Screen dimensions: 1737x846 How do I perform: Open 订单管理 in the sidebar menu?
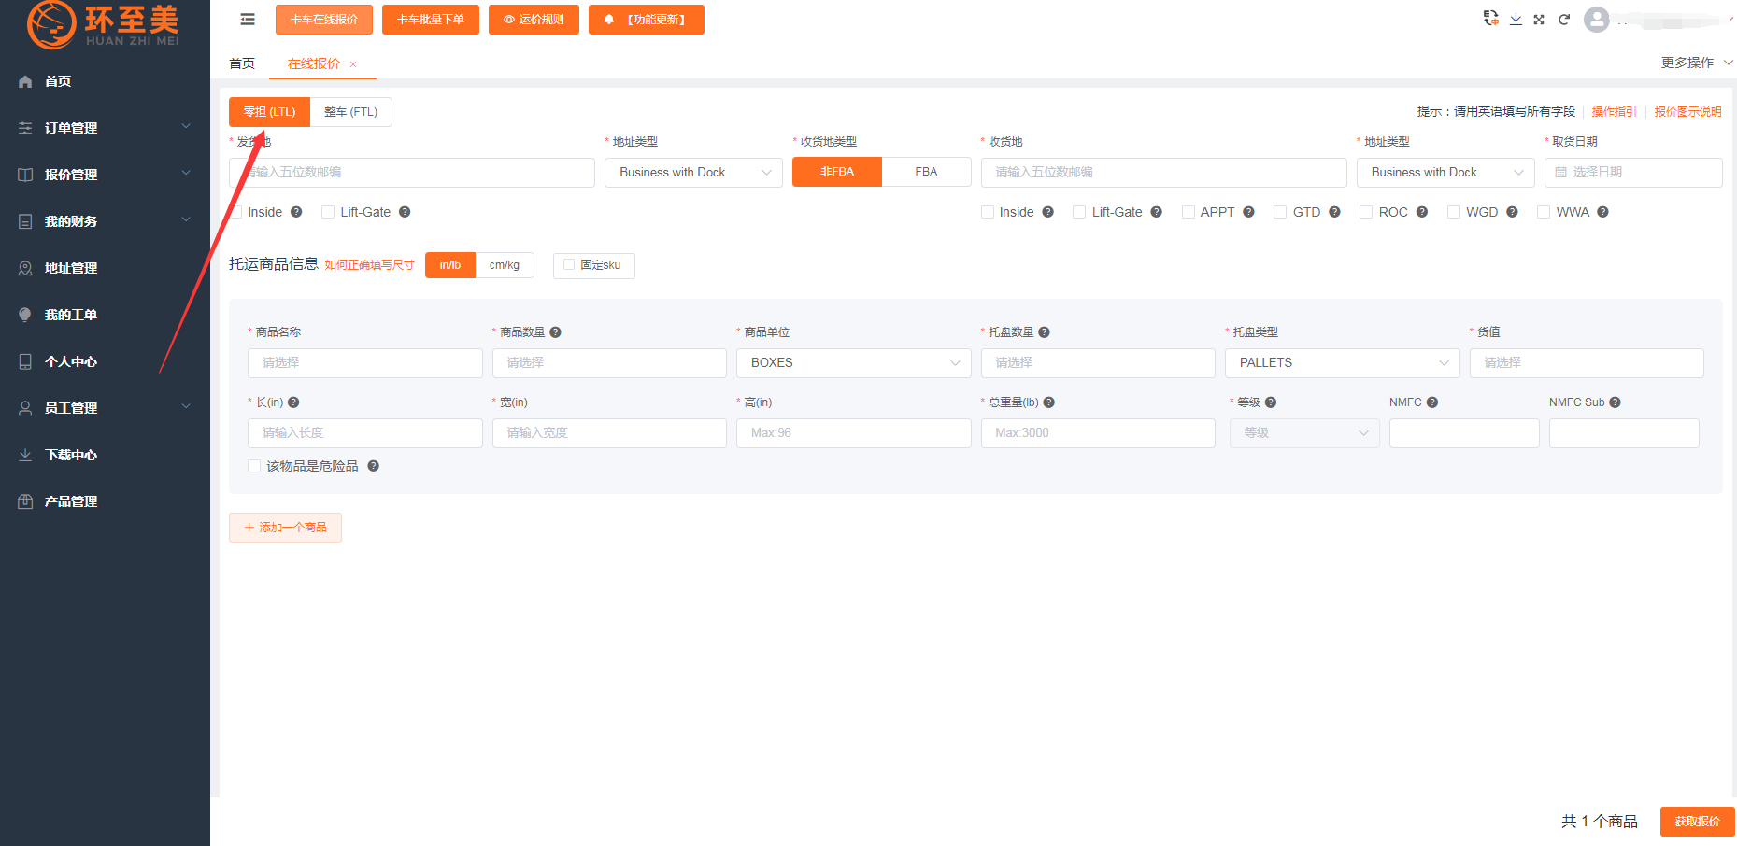coord(105,128)
